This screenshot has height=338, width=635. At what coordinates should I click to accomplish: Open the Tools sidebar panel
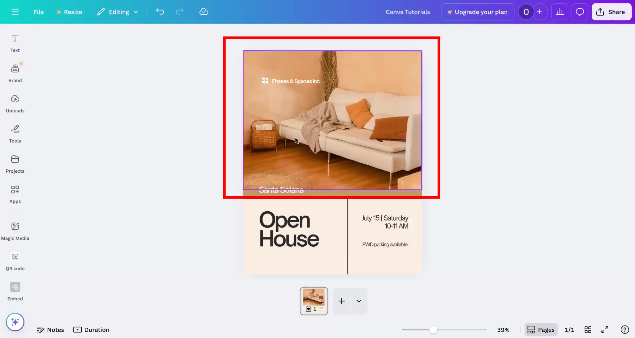pyautogui.click(x=15, y=133)
